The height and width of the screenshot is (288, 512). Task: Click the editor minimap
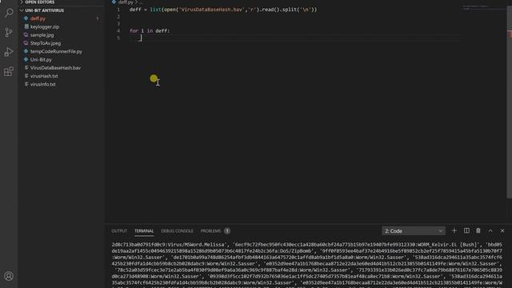483,7
